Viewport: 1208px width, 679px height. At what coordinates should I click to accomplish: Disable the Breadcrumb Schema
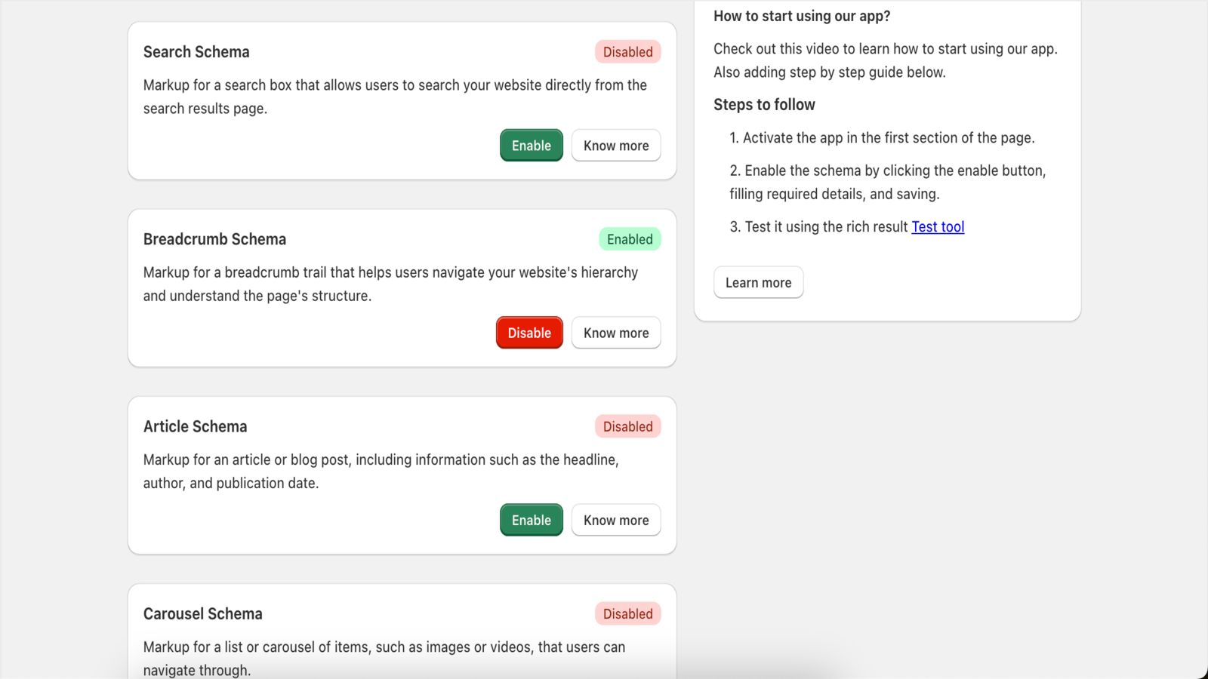[x=529, y=333]
